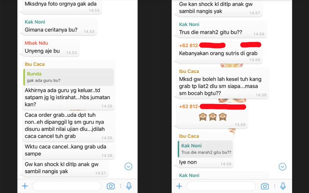Open quoted Kak Noni reply "Trus die marah2"
Image resolution: width=309 pixels, height=193 pixels.
205,149
